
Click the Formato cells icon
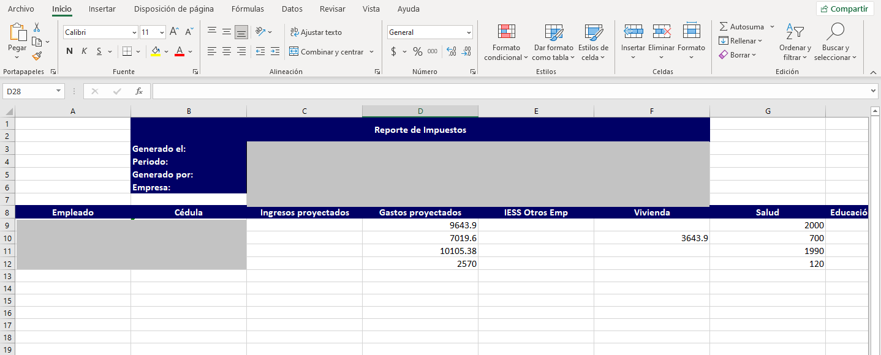(x=691, y=31)
